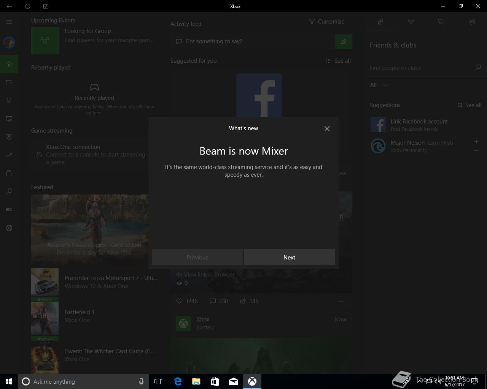Open the Mail app from taskbar
The height and width of the screenshot is (389, 487).
pos(233,381)
